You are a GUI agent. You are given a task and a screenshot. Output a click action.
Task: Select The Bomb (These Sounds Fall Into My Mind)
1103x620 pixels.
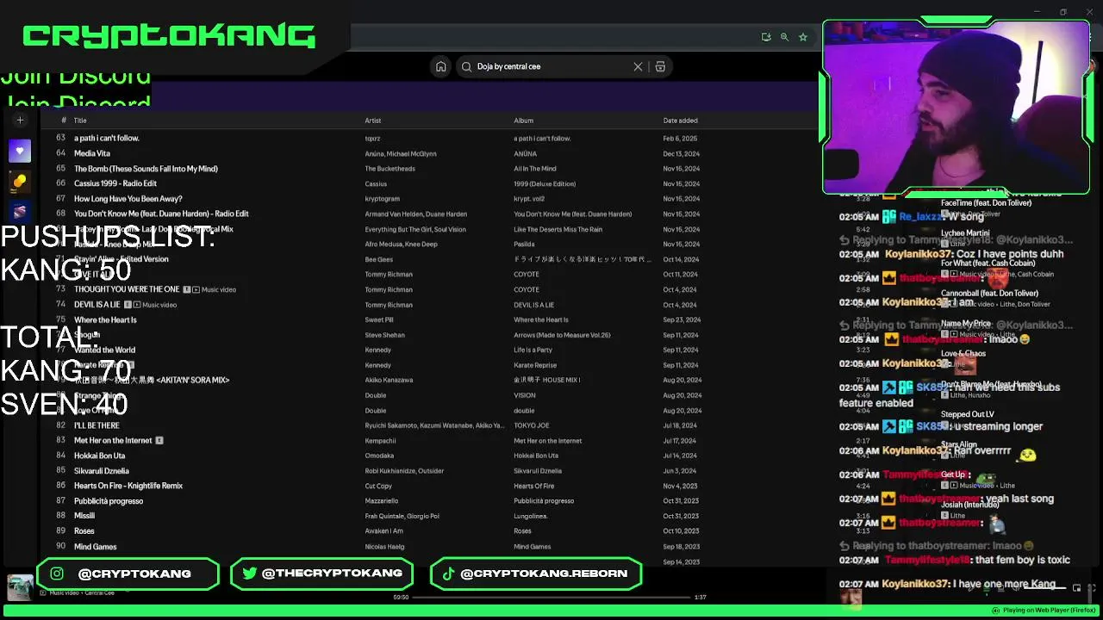146,169
